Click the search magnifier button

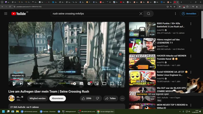(x=149, y=13)
